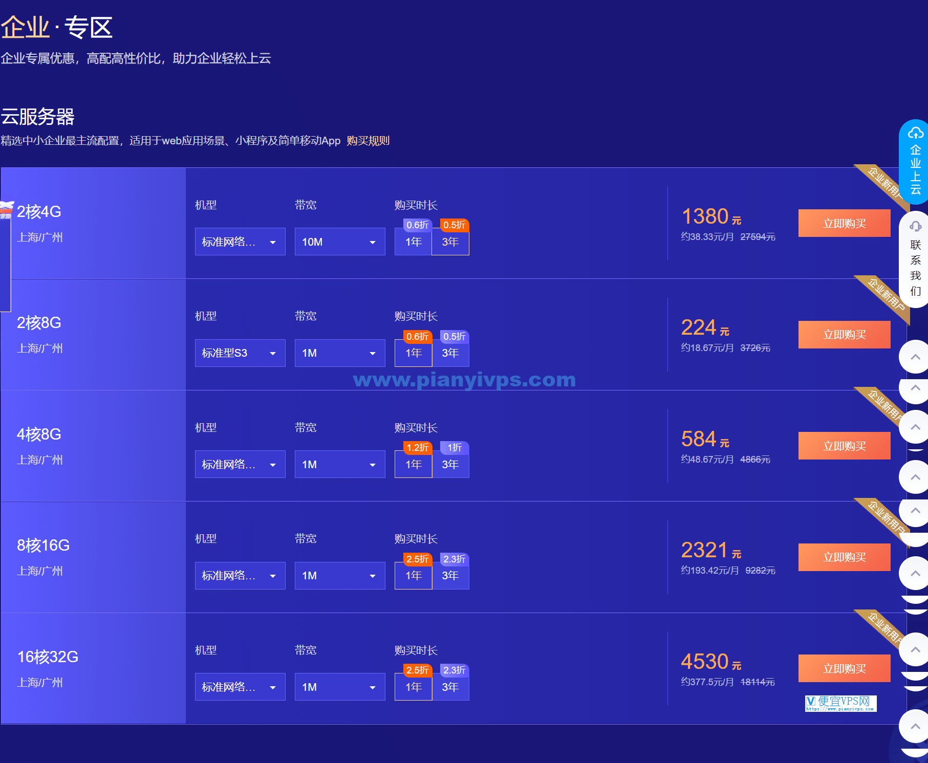Screen dimensions: 928x763
Task: Click the 224元 price
Action: pyautogui.click(x=705, y=328)
